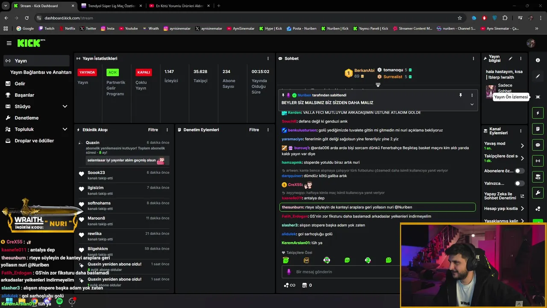The image size is (547, 308).
Task: Switch to Trendyol Süper Lig Maç Özetleri tab
Action: coord(112,6)
